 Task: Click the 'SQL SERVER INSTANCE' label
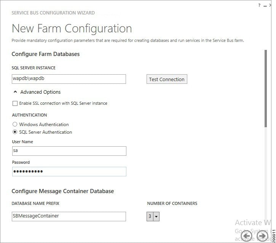pyautogui.click(x=34, y=68)
